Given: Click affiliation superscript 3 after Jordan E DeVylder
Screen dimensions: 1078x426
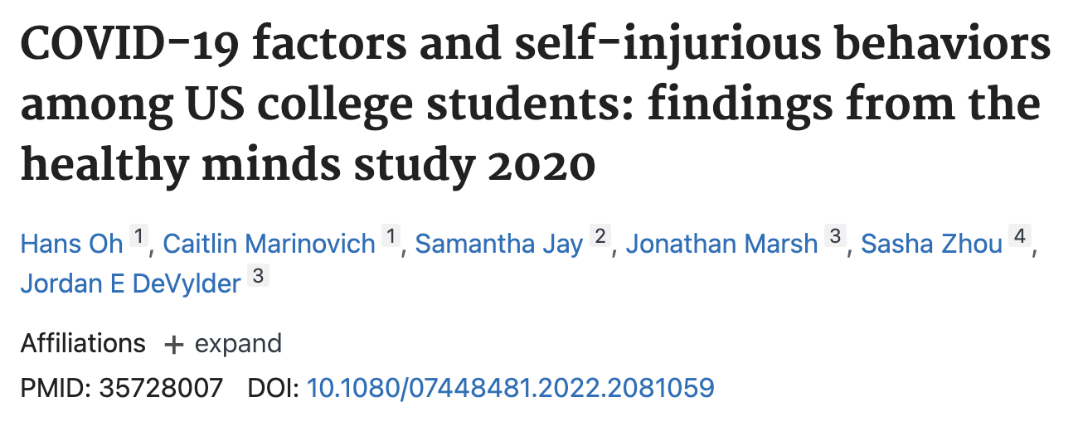Looking at the screenshot, I should [x=259, y=277].
